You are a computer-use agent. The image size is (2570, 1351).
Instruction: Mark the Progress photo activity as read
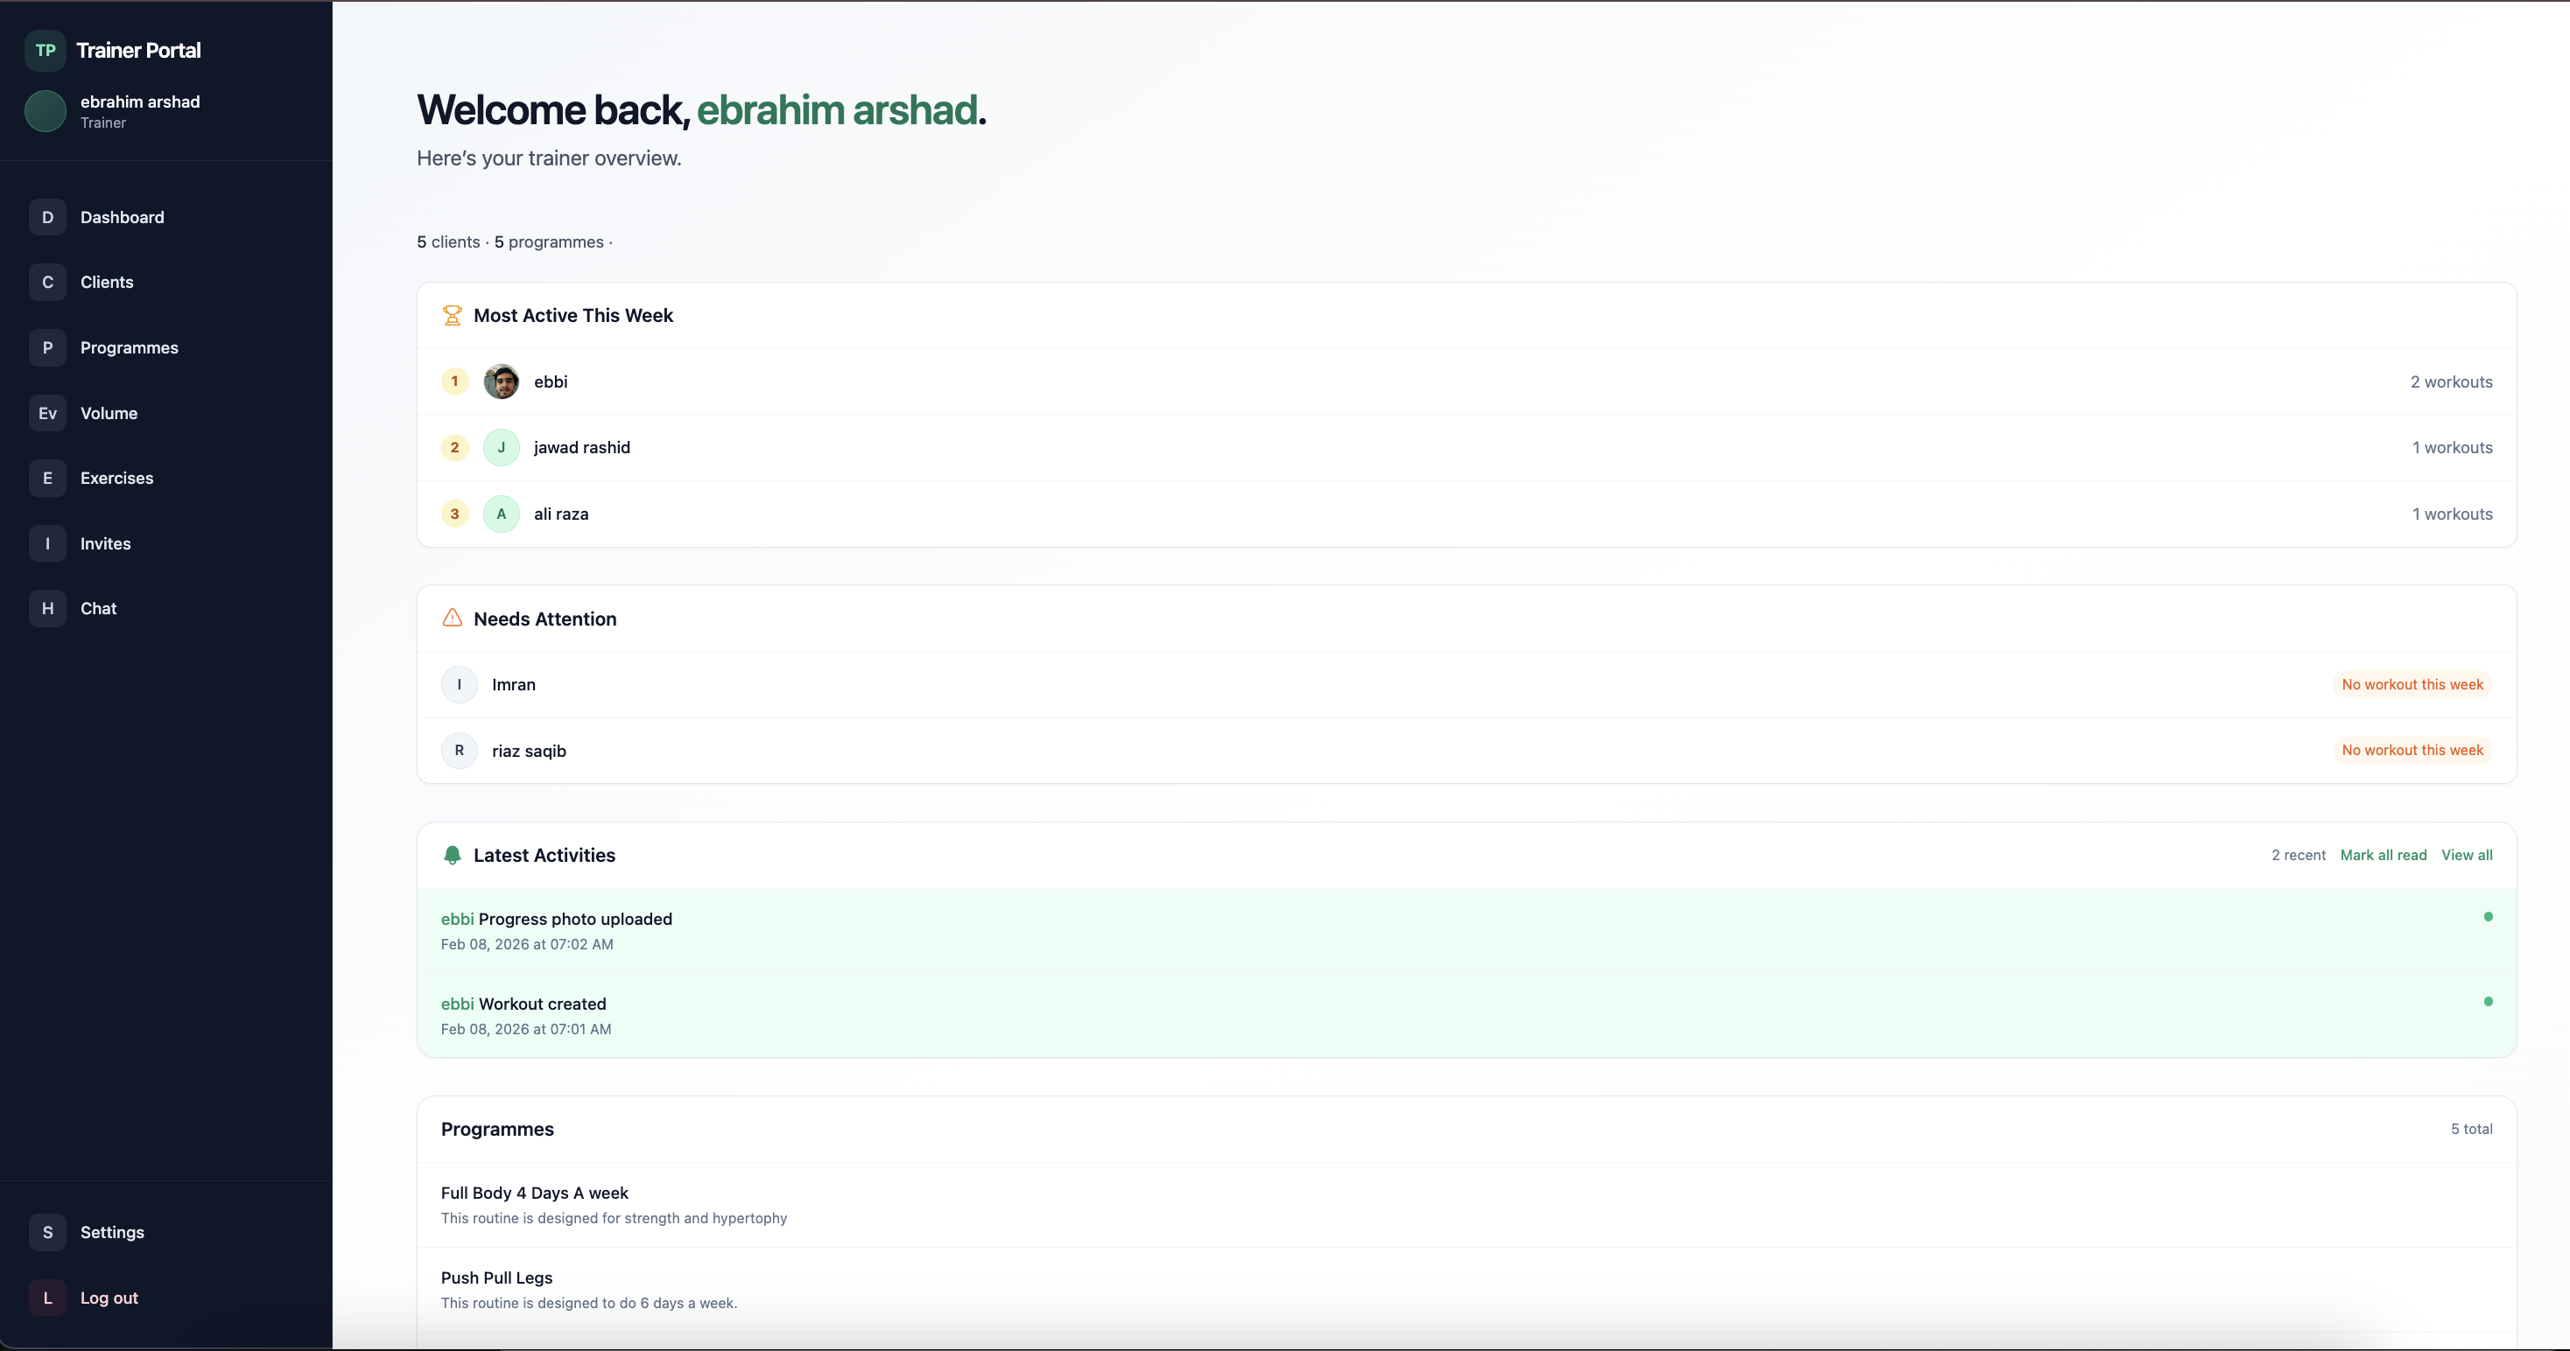point(2489,916)
